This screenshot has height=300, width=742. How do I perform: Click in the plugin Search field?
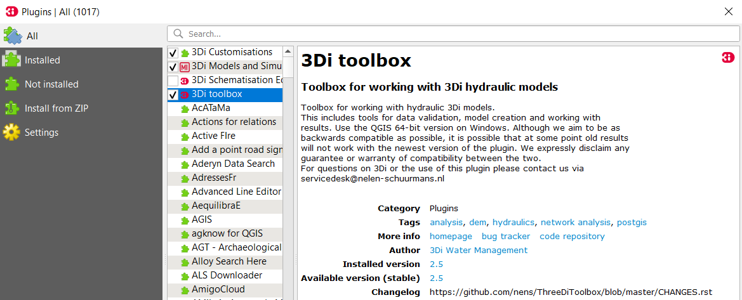(454, 34)
